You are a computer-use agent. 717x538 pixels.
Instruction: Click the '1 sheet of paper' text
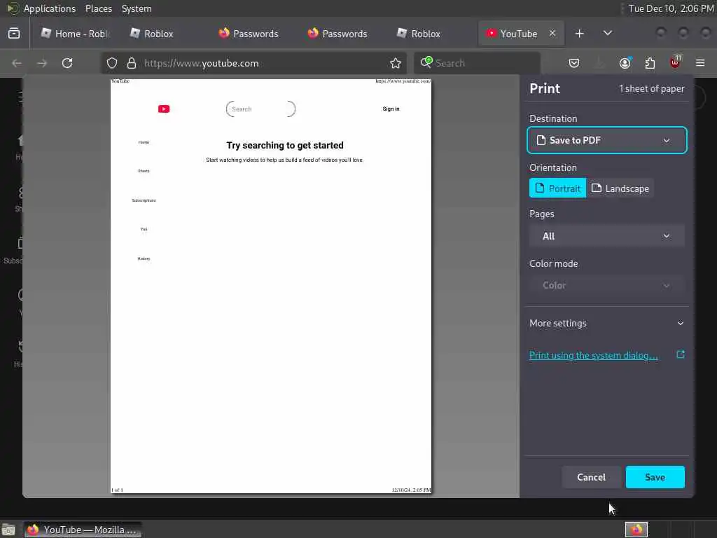pos(652,88)
